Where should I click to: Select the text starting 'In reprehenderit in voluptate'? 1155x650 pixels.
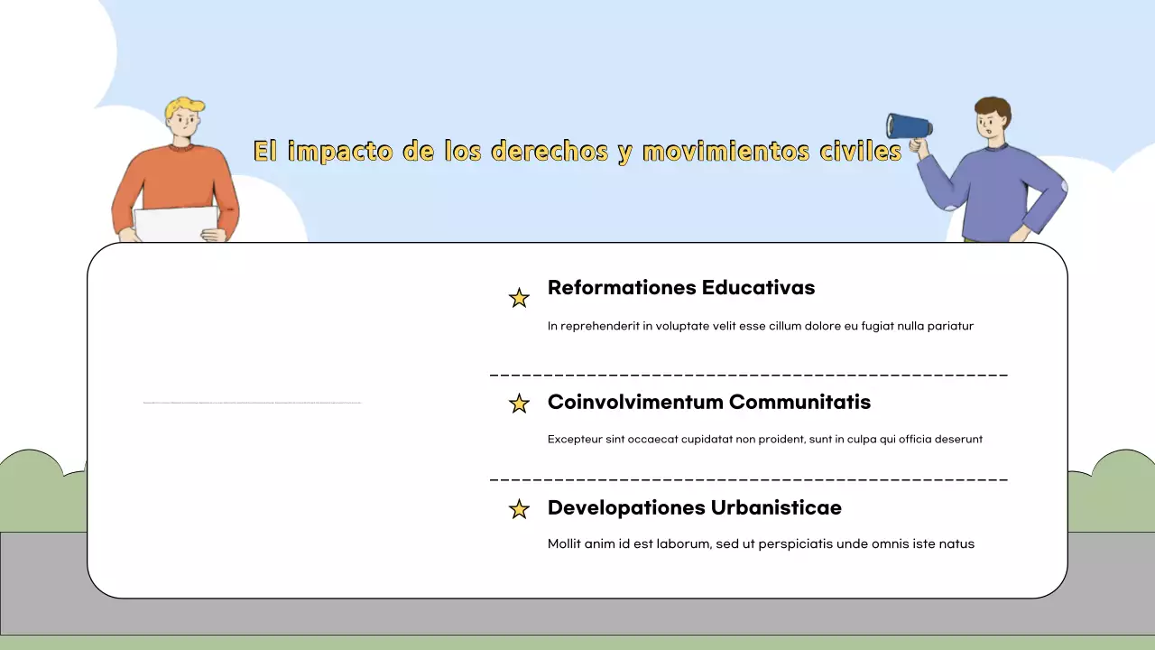pyautogui.click(x=760, y=326)
